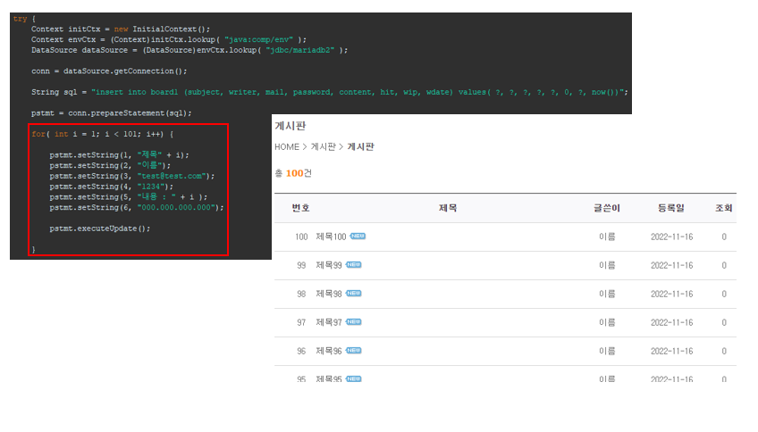The width and height of the screenshot is (758, 432).
Task: Click the setString(1, "제목" + i) line
Action: click(x=119, y=155)
